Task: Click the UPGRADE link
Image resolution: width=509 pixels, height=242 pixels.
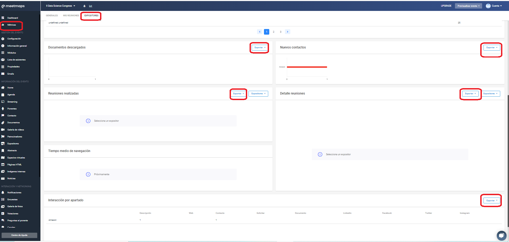Action: coord(446,6)
